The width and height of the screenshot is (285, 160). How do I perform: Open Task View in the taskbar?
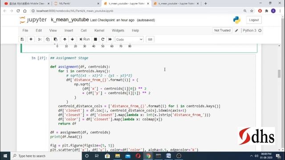[x=97, y=156]
